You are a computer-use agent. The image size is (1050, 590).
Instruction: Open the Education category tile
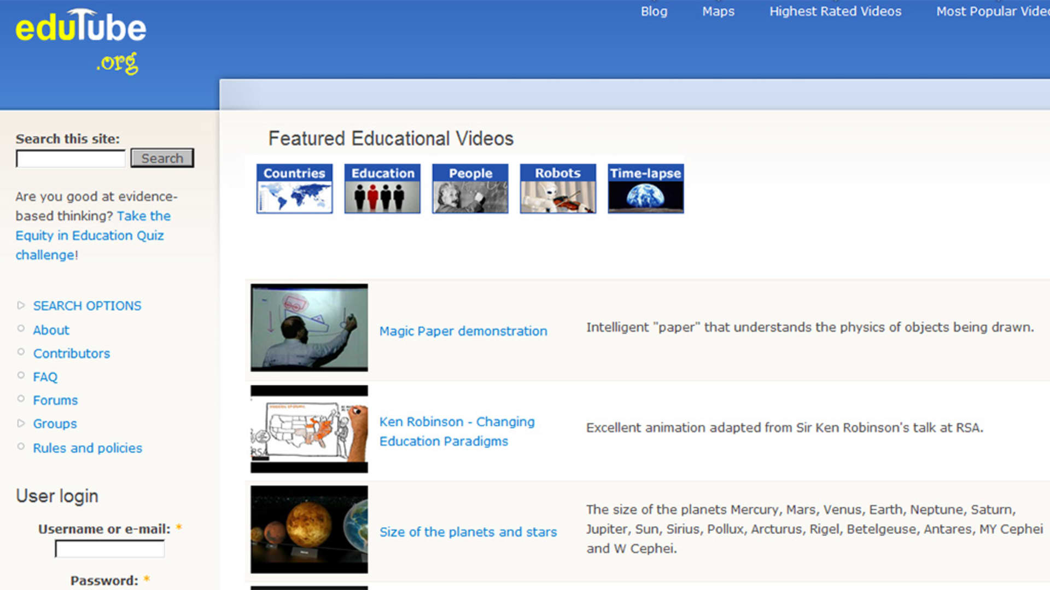[x=382, y=188]
